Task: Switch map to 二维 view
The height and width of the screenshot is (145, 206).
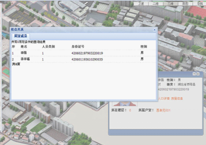Action: (x=156, y=4)
